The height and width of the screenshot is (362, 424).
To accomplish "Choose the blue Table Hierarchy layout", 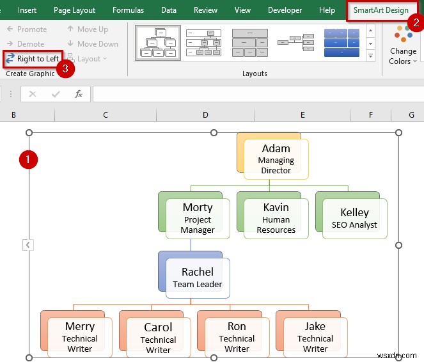I will point(342,43).
